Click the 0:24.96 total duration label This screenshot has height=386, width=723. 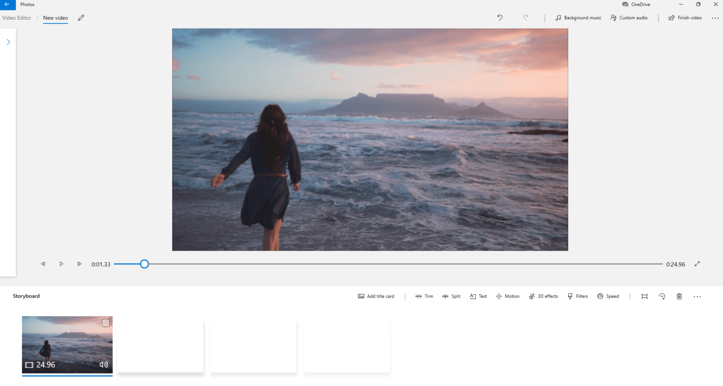click(675, 265)
